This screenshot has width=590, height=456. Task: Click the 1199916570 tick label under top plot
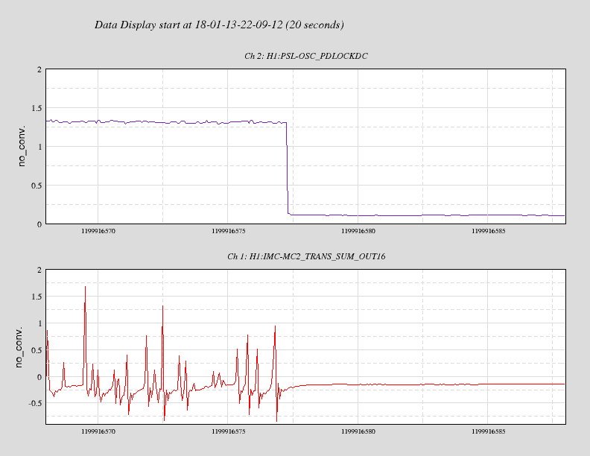pos(98,231)
